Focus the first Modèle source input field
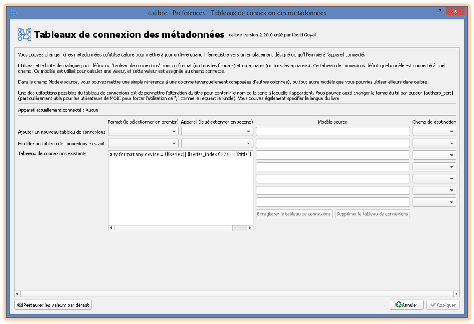 click(x=333, y=132)
